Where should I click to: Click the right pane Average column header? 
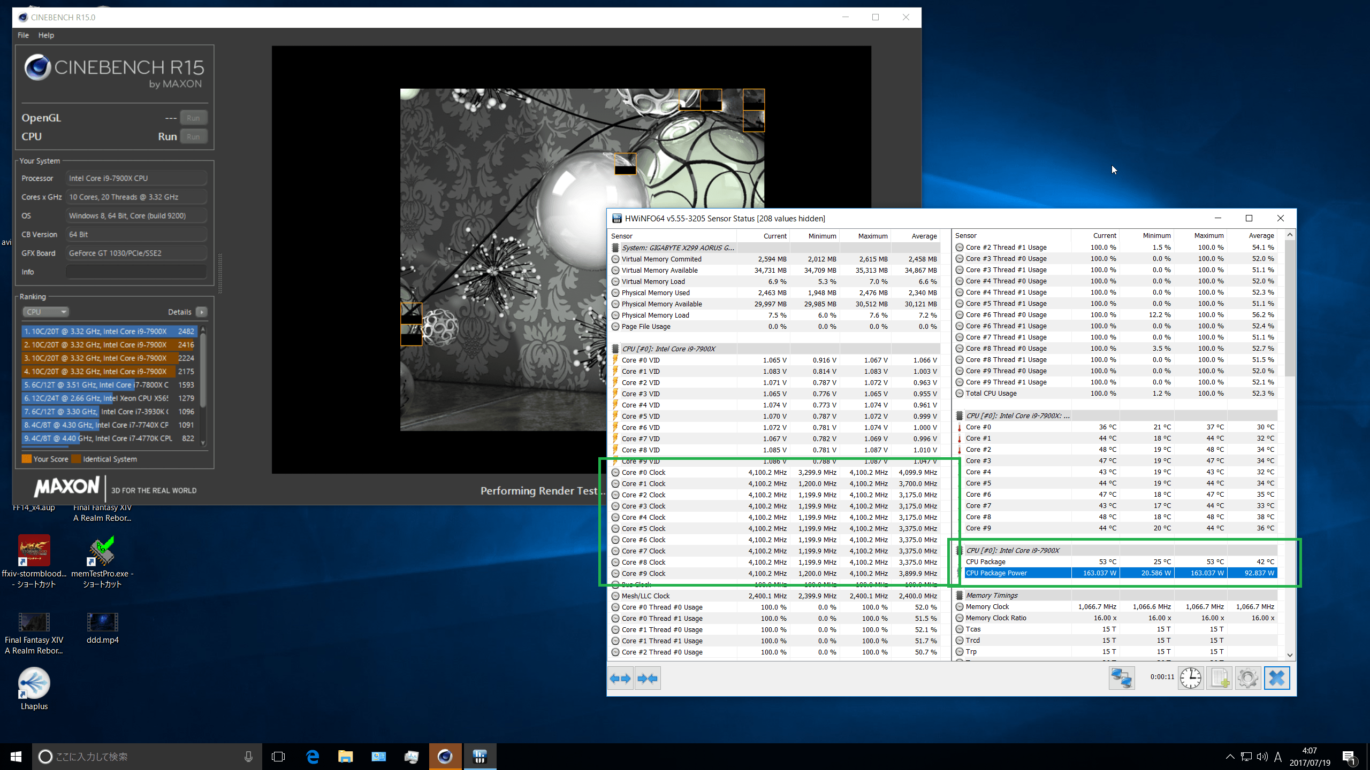click(1252, 235)
